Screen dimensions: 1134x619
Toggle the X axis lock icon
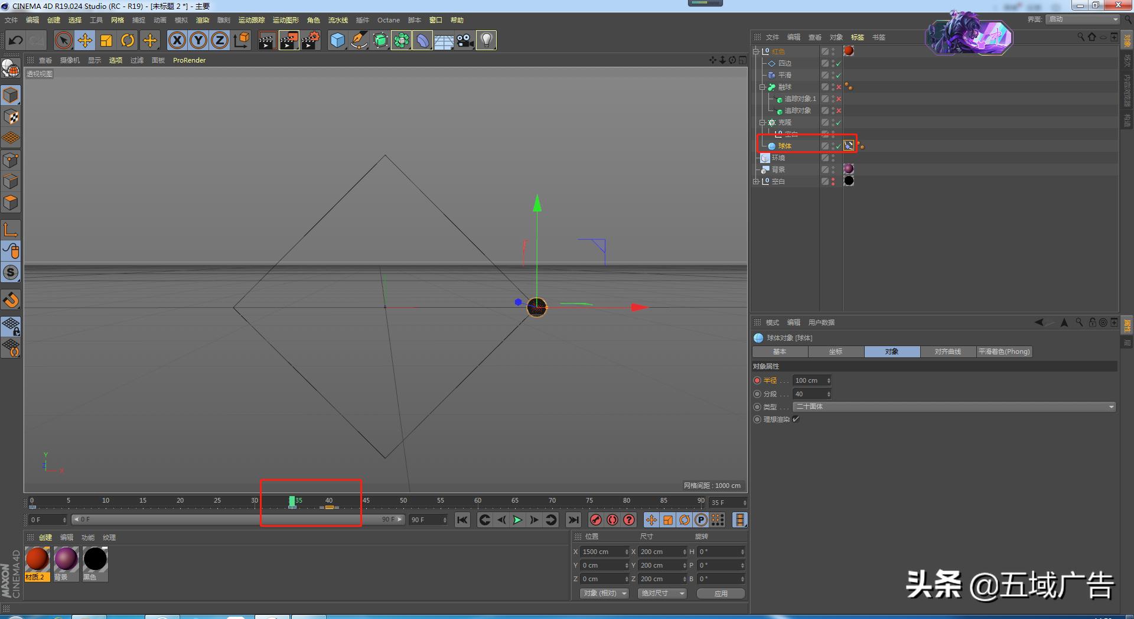pyautogui.click(x=177, y=41)
